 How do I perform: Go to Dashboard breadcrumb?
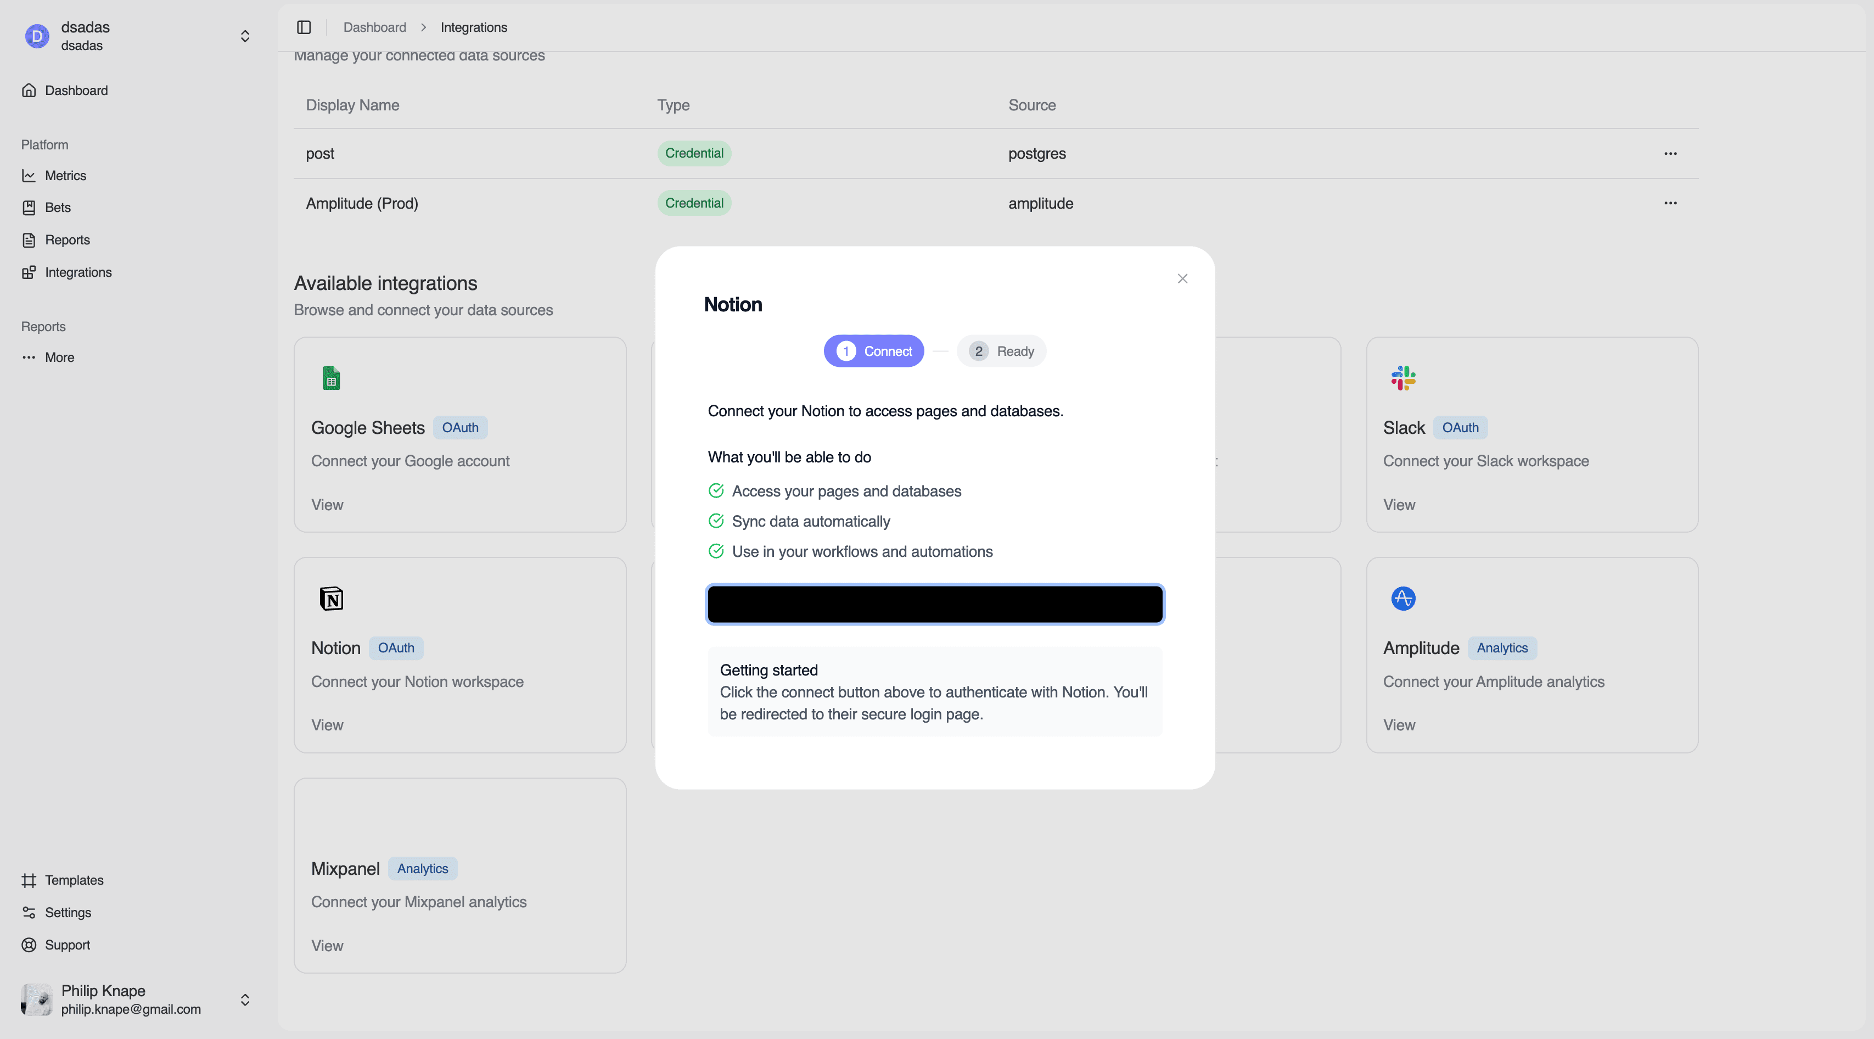click(375, 27)
